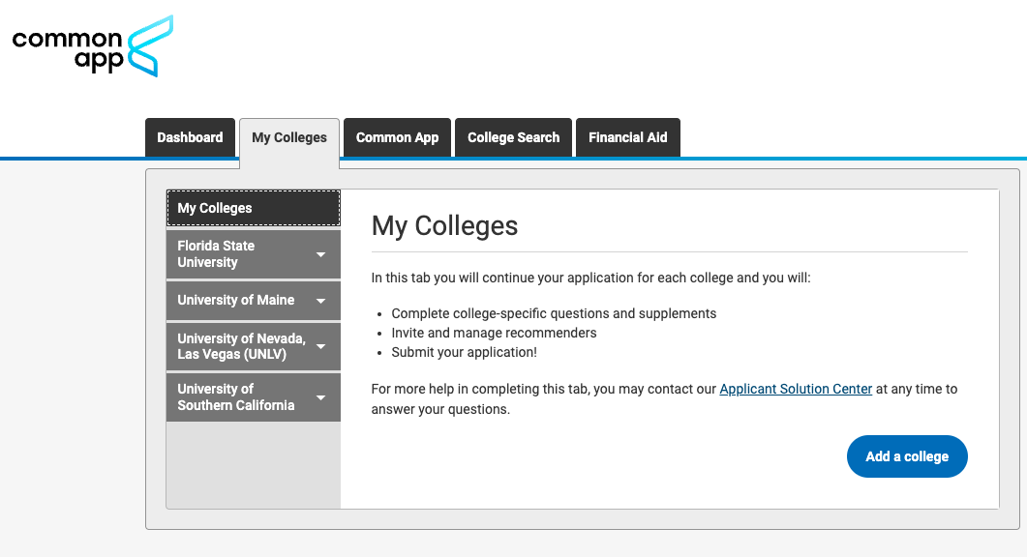This screenshot has height=557, width=1027.
Task: Expand the UNLV dropdown arrow
Action: pyautogui.click(x=320, y=346)
